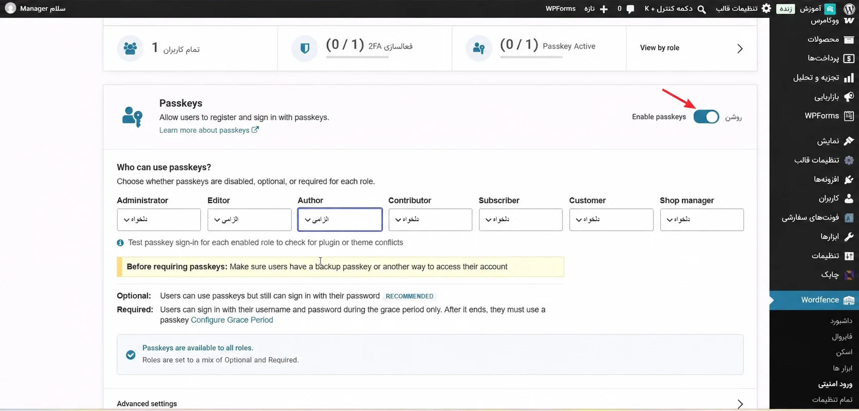Open the View by role arrow
859x411 pixels.
[x=740, y=48]
